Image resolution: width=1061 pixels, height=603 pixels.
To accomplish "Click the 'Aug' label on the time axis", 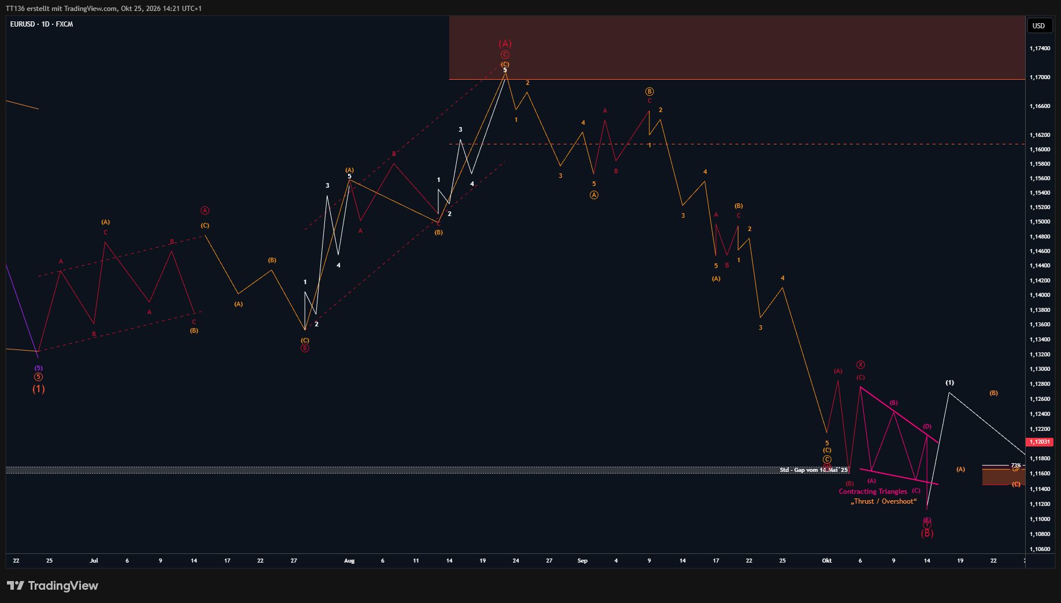I will coord(349,561).
